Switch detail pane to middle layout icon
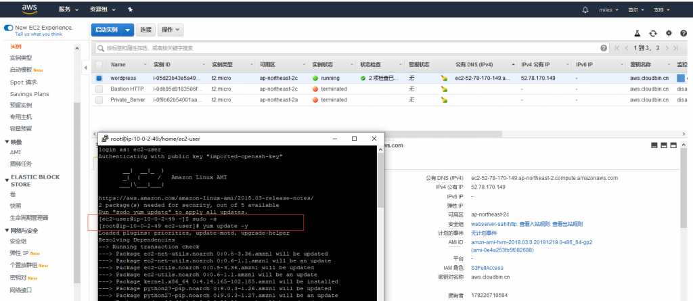 (664, 145)
